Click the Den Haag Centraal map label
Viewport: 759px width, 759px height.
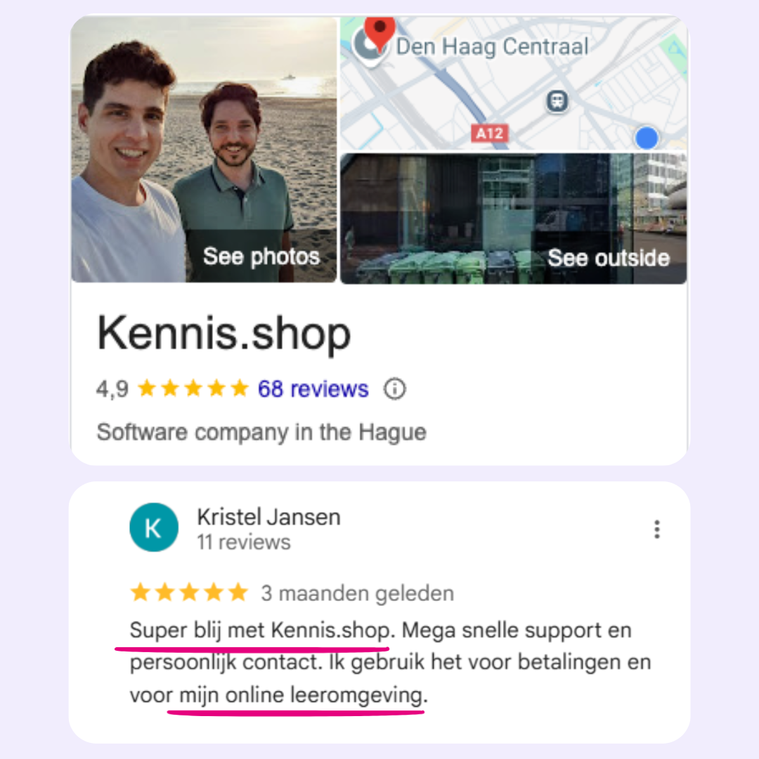492,46
